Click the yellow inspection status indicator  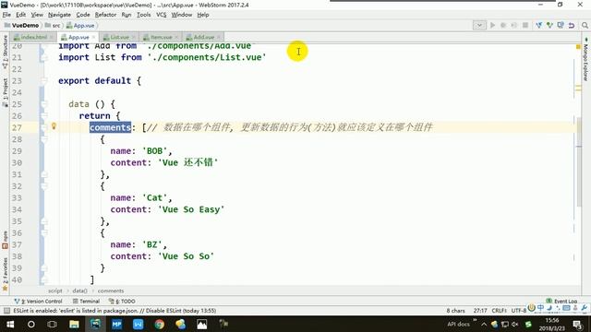[578, 47]
